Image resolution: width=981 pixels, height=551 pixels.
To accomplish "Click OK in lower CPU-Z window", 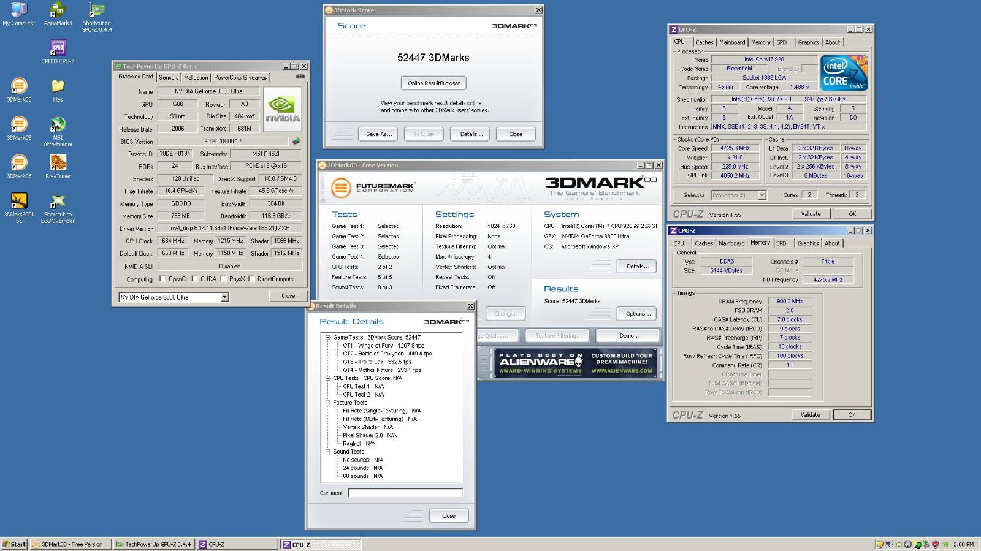I will coord(852,415).
